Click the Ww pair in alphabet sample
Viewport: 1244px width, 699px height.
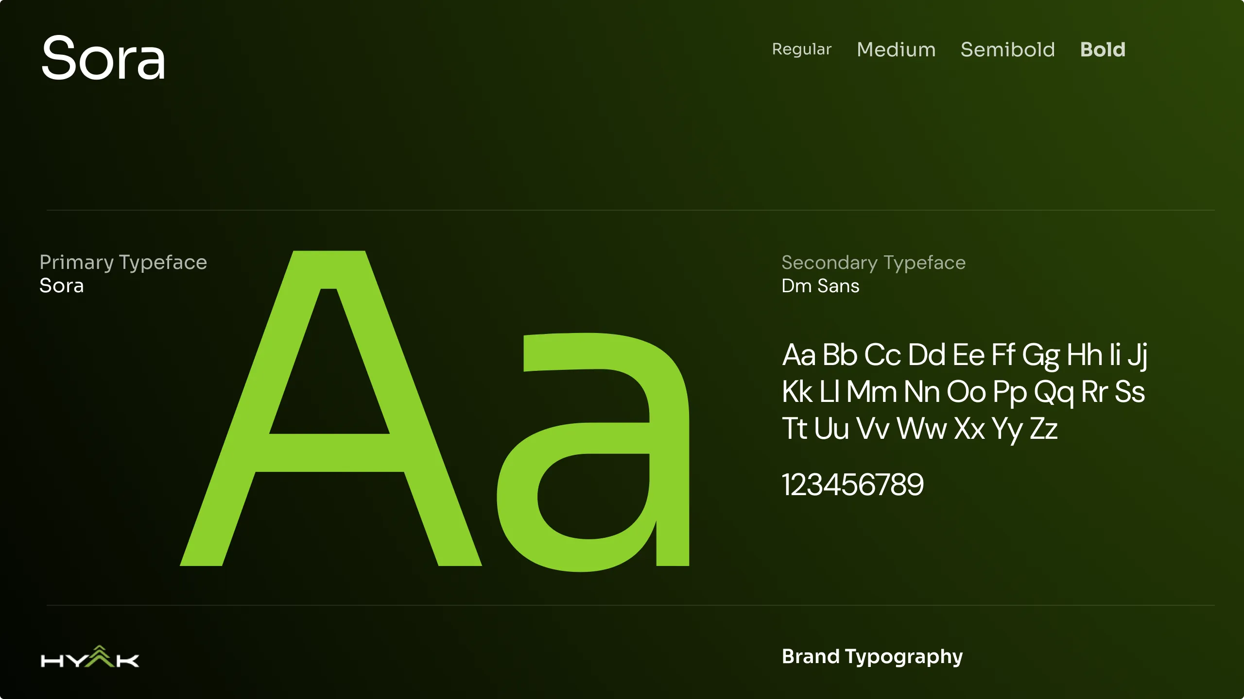click(921, 429)
